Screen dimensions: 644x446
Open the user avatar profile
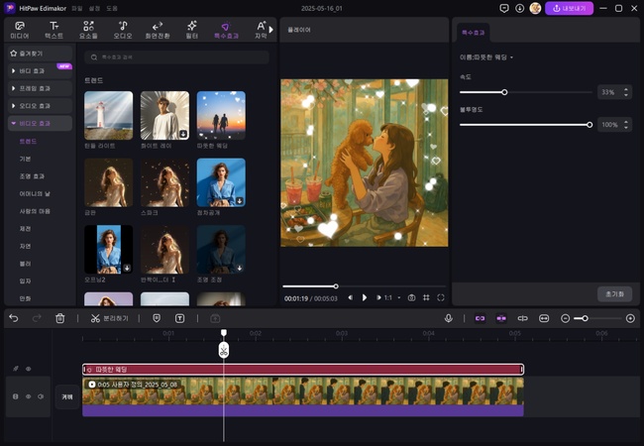click(535, 8)
